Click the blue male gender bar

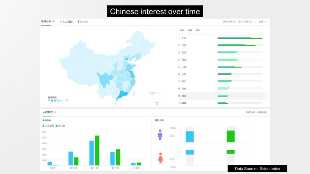coord(190,137)
